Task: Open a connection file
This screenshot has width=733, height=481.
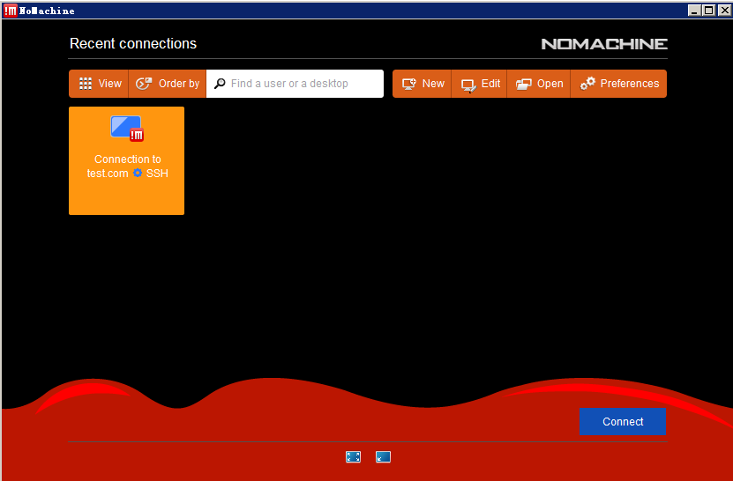Action: [539, 84]
